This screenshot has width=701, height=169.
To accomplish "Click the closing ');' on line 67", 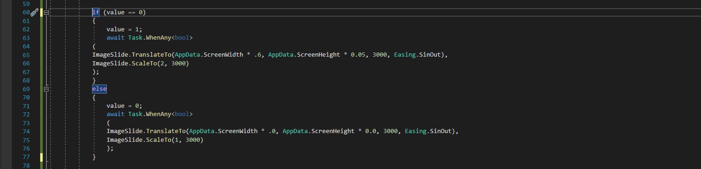I will [x=96, y=72].
